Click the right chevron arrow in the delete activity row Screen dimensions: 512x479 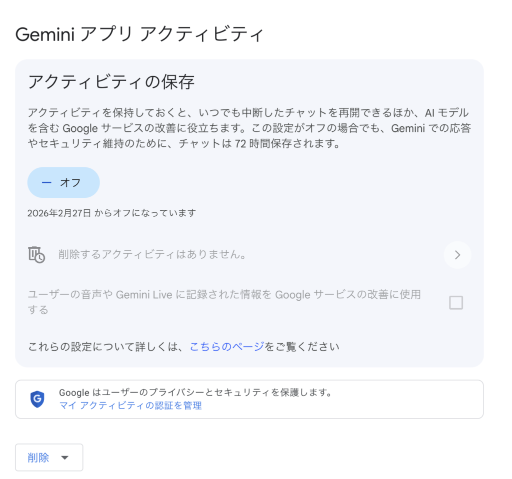coord(457,255)
